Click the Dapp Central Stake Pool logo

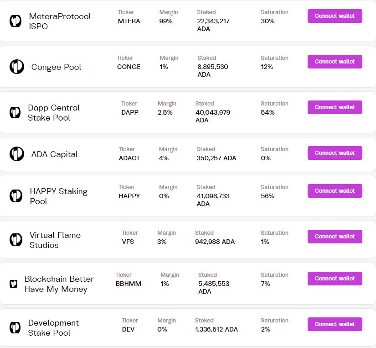point(15,112)
